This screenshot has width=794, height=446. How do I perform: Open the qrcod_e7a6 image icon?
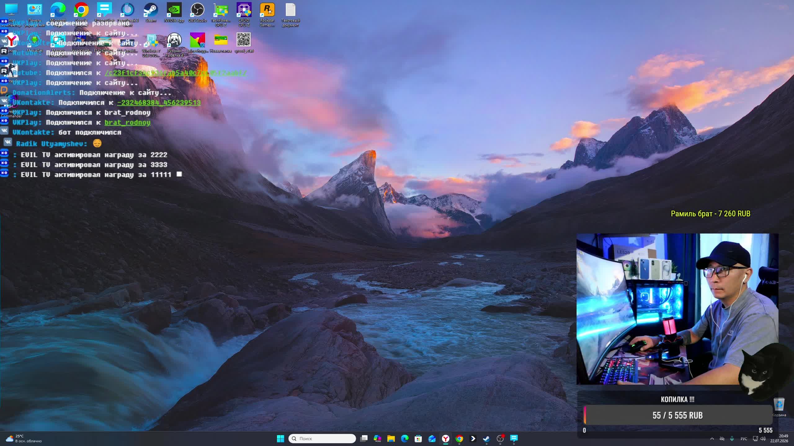244,42
